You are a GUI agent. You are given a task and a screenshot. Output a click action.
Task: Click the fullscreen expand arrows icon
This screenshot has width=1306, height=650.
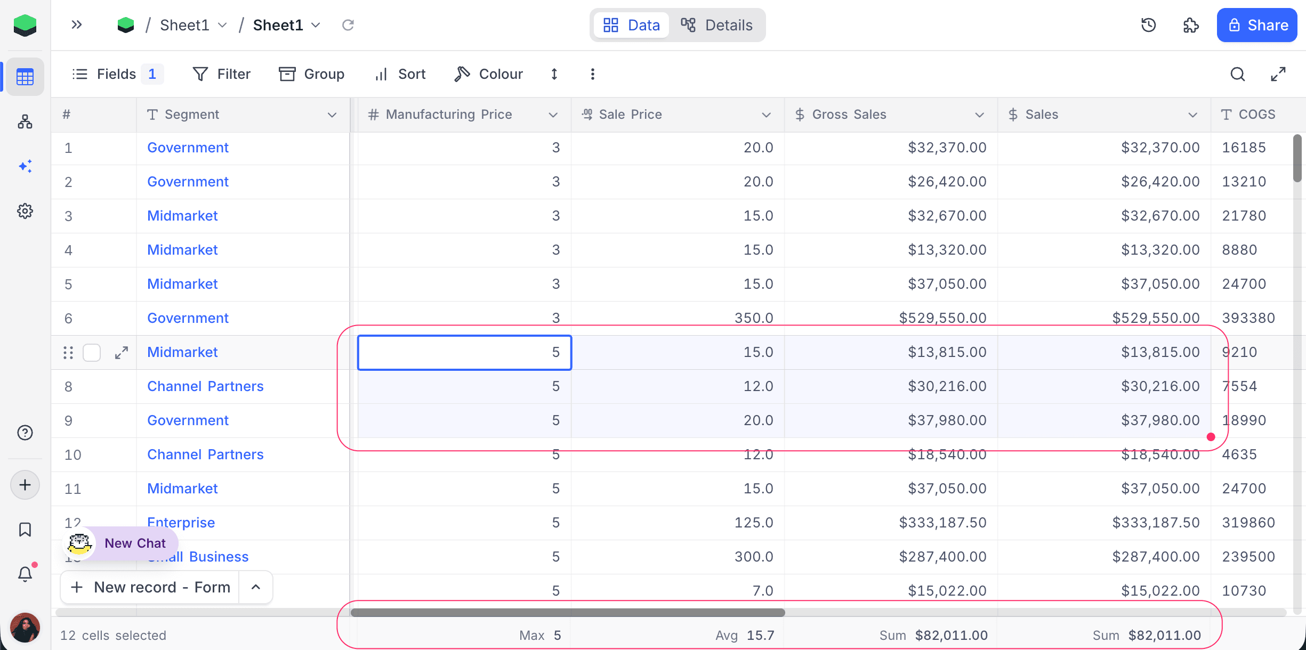coord(1278,74)
